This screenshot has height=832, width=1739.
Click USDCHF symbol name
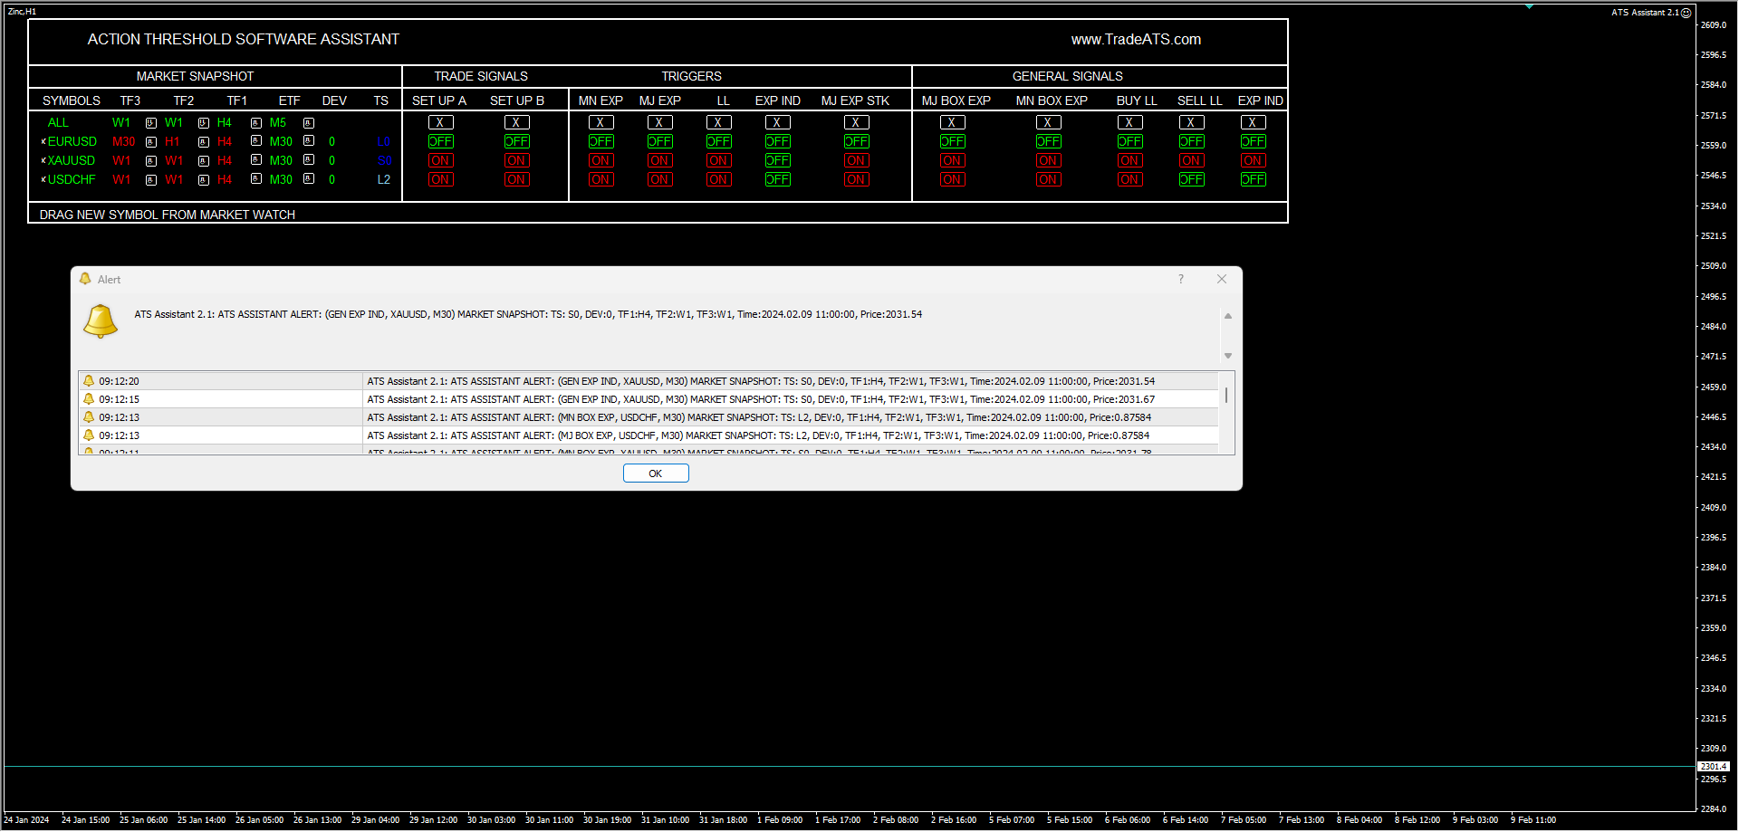pos(72,180)
